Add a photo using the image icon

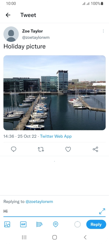pos(7,224)
